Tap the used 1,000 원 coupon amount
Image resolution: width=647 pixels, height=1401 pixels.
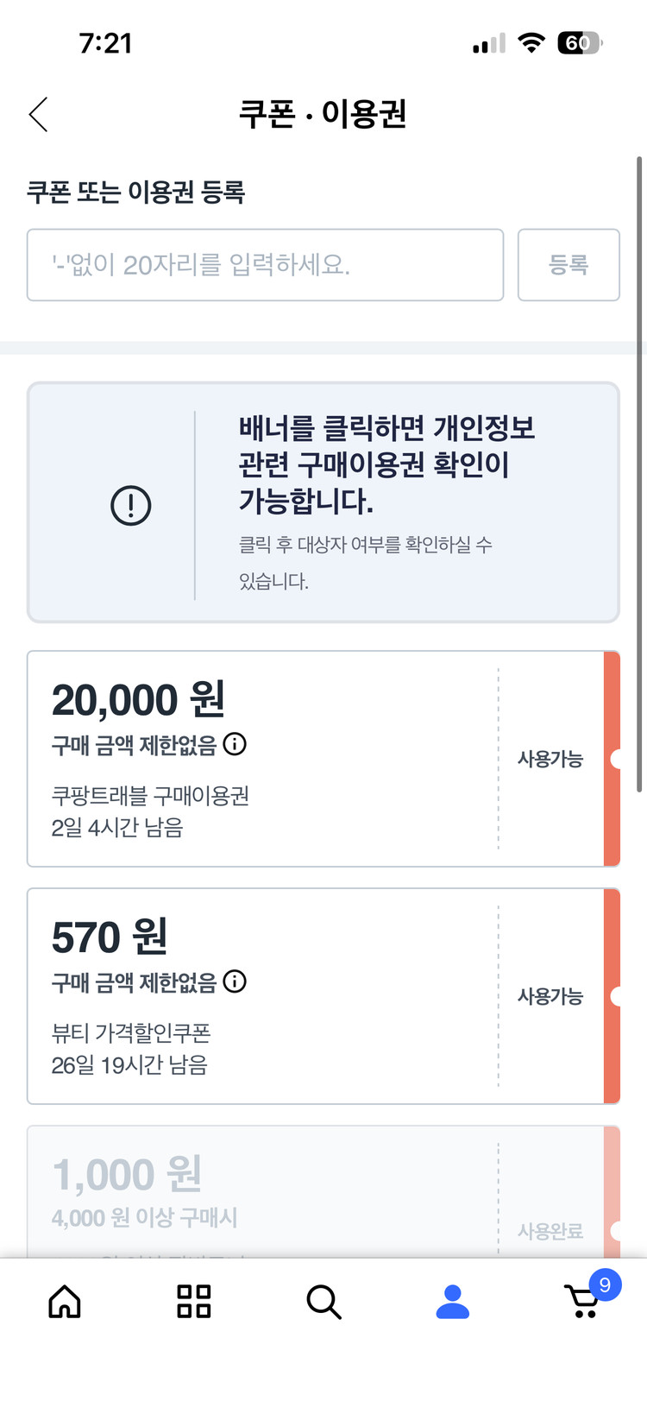point(127,1175)
